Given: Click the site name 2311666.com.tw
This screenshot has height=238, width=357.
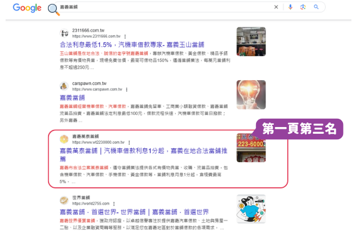Looking at the screenshot, I should point(88,31).
